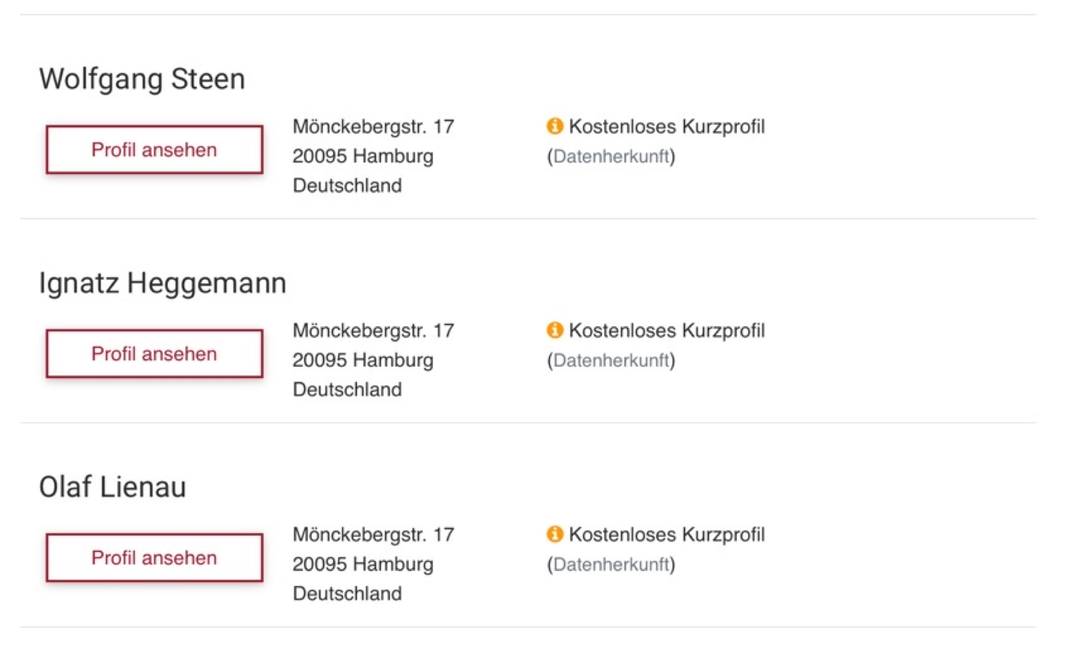
Task: Open the Datenherkunft link under Wolfgang Steen
Action: [x=611, y=156]
